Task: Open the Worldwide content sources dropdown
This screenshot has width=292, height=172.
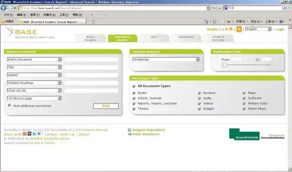Action: click(166, 59)
